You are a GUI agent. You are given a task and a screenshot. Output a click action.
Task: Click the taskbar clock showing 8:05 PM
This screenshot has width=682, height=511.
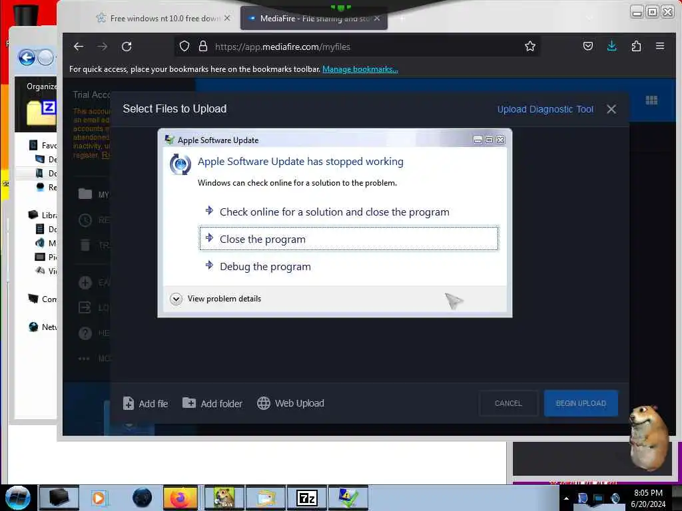pyautogui.click(x=648, y=498)
